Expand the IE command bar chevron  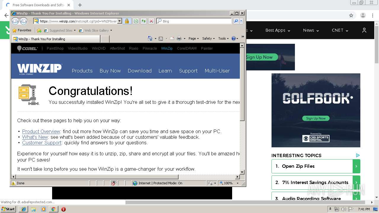tap(243, 37)
